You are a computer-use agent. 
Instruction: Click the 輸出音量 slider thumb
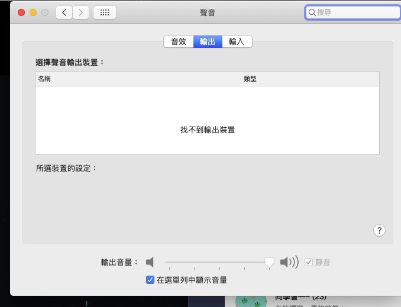click(269, 262)
